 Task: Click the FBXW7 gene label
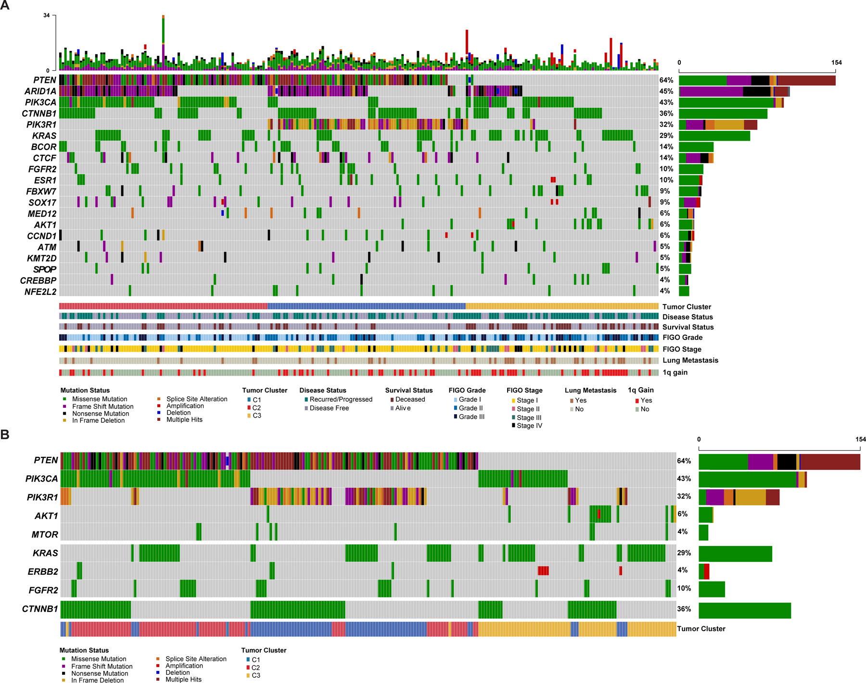click(41, 191)
